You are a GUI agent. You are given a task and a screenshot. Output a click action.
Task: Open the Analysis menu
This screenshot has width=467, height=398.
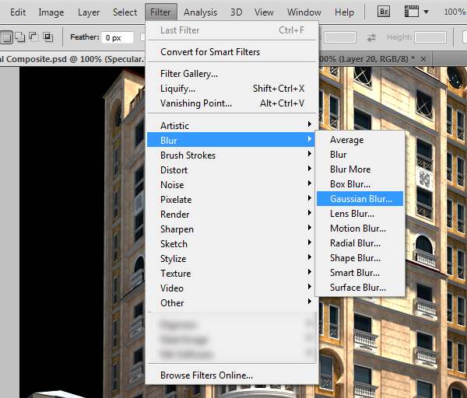(200, 12)
